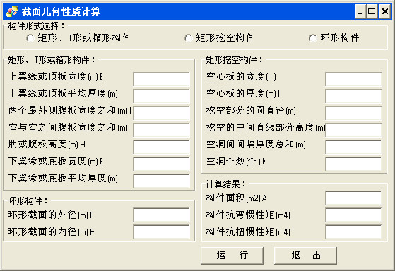Minimize the 截面几何性质计算 window
The height and width of the screenshot is (271, 395).
(x=360, y=11)
